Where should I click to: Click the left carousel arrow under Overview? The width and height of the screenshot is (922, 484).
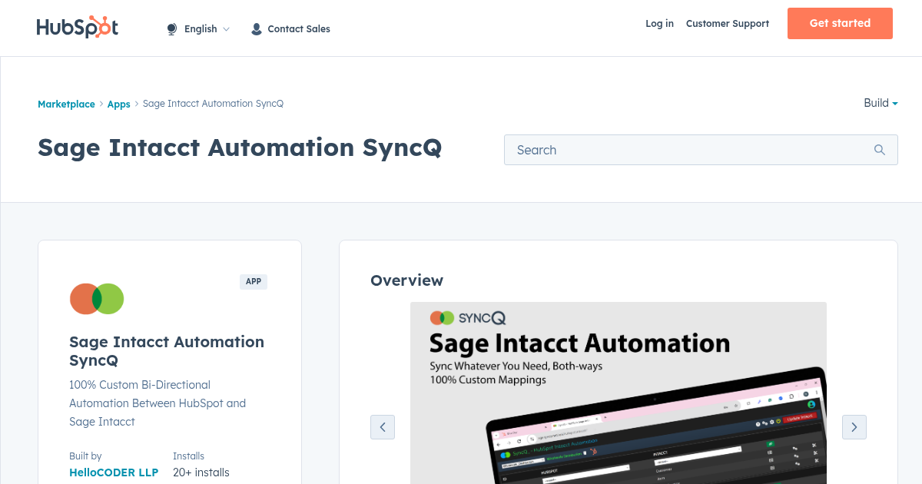(x=383, y=426)
